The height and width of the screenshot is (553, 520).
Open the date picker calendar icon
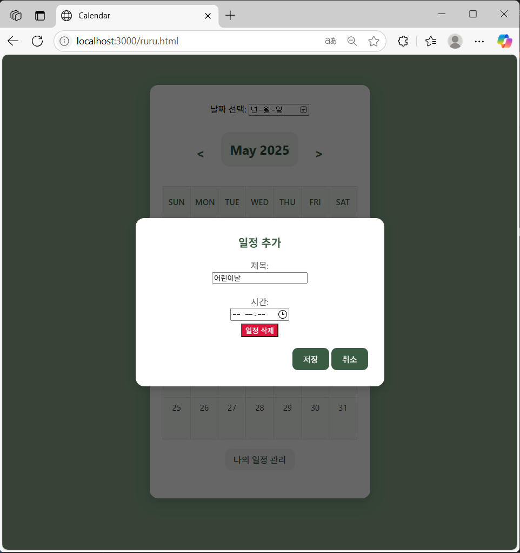(x=303, y=110)
